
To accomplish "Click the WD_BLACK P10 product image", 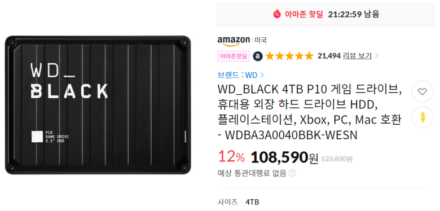I will click(x=98, y=105).
